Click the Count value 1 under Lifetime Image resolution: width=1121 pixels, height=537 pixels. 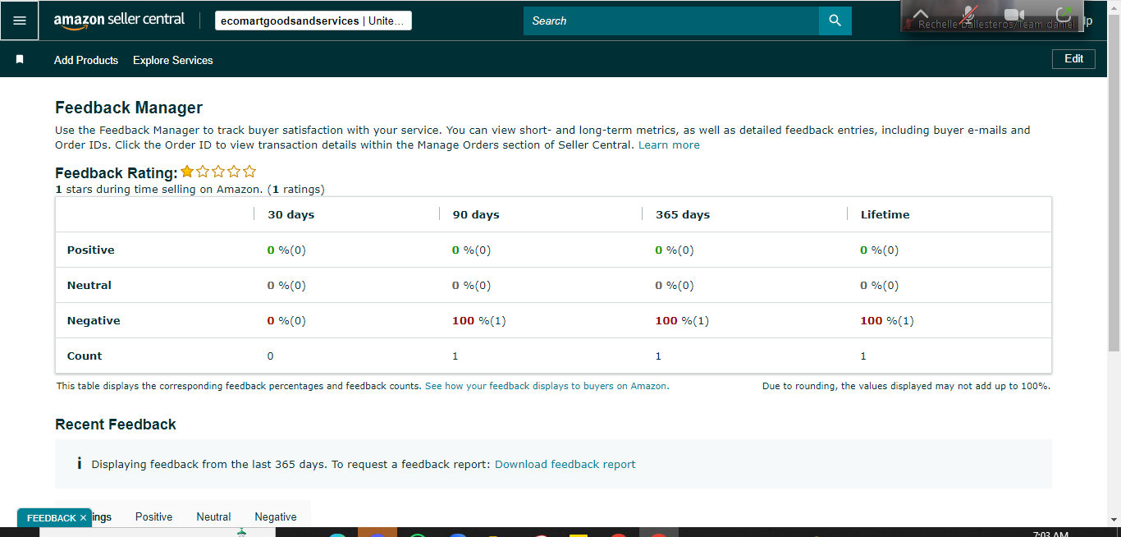[863, 356]
